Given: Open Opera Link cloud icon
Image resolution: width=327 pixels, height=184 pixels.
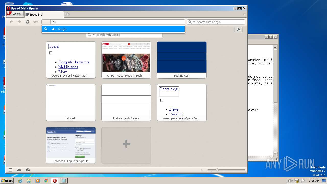Looking at the screenshot, I should tap(19, 170).
